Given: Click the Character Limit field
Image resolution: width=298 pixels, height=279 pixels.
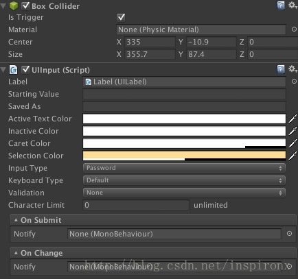Looking at the screenshot, I should click(136, 205).
